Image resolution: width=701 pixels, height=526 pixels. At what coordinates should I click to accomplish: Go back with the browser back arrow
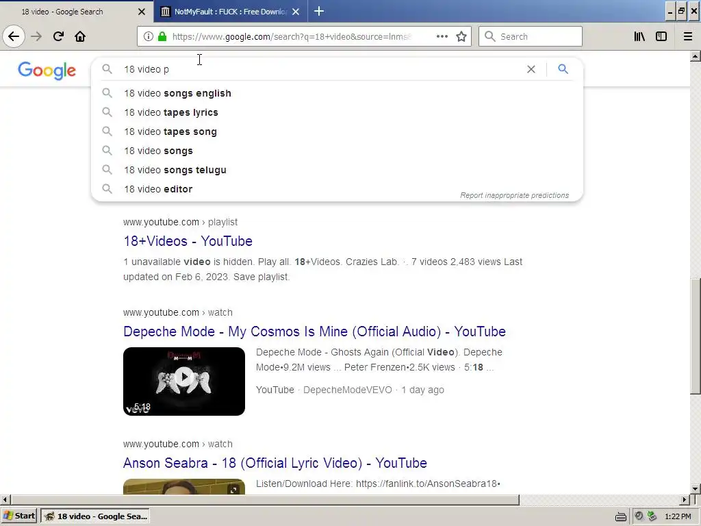point(14,36)
